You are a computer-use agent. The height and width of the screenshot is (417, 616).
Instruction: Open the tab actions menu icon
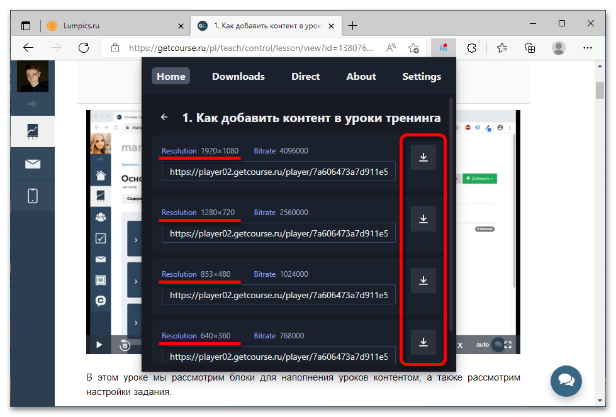pyautogui.click(x=26, y=26)
